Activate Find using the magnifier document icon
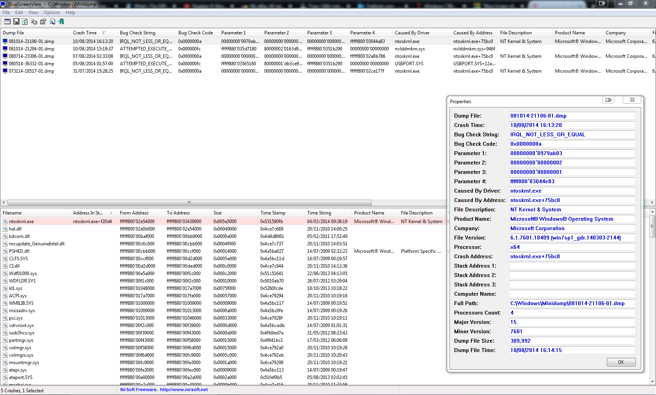The height and width of the screenshot is (395, 656). 52,21
